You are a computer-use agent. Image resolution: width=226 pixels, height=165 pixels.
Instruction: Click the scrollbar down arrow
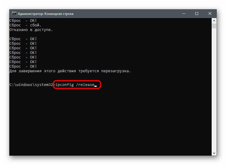point(214,153)
